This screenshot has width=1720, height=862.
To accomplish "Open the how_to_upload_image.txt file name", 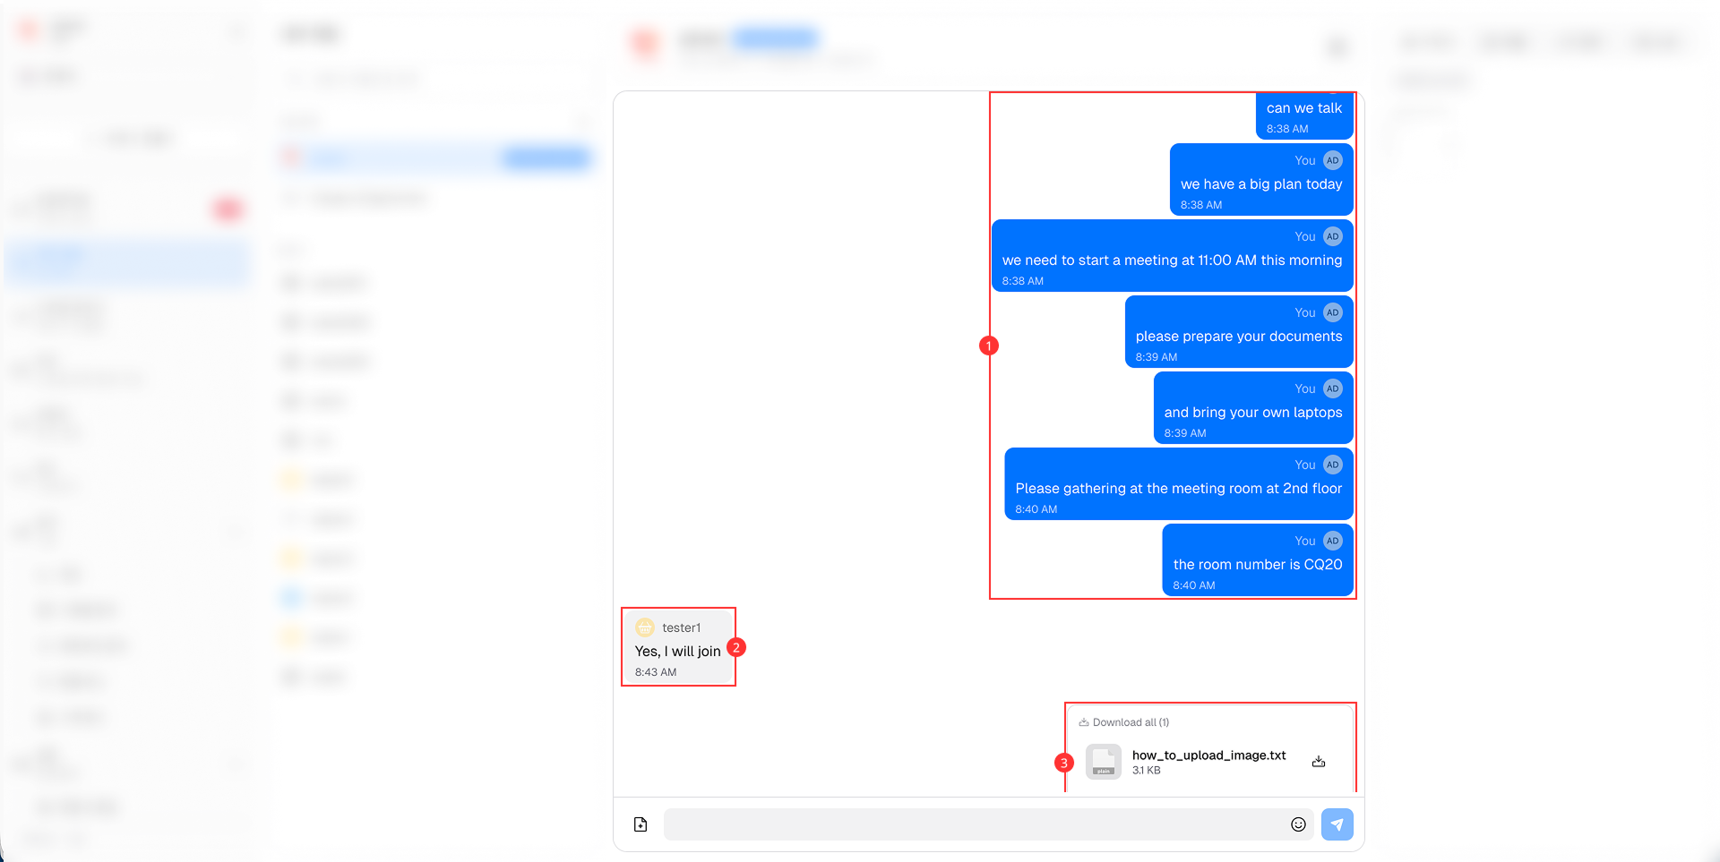I will click(x=1208, y=755).
